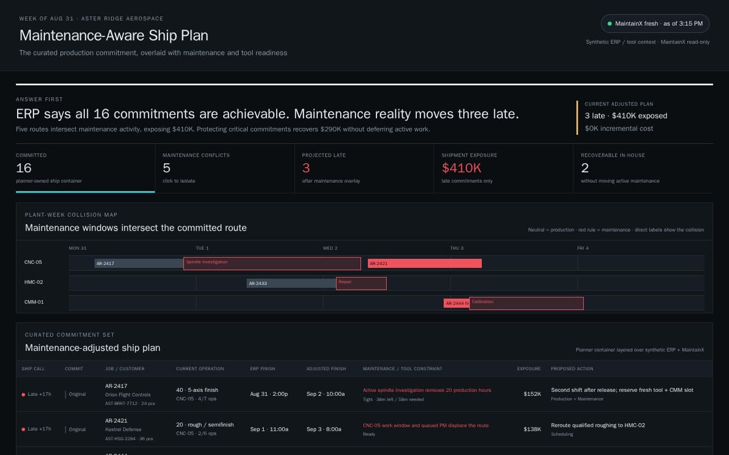Click the AR-2421 bar on CNC-05
The width and height of the screenshot is (729, 455).
tap(425, 263)
